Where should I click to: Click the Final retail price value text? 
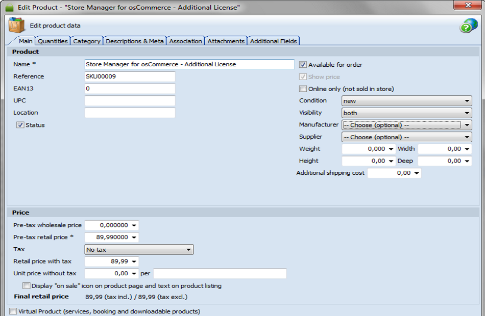pos(136,297)
